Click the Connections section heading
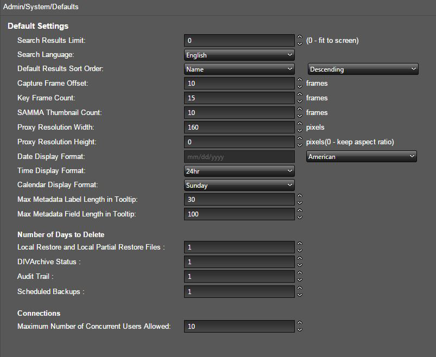This screenshot has width=436, height=357. 39,314
